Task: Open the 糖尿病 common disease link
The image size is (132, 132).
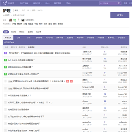Action: click(19, 24)
